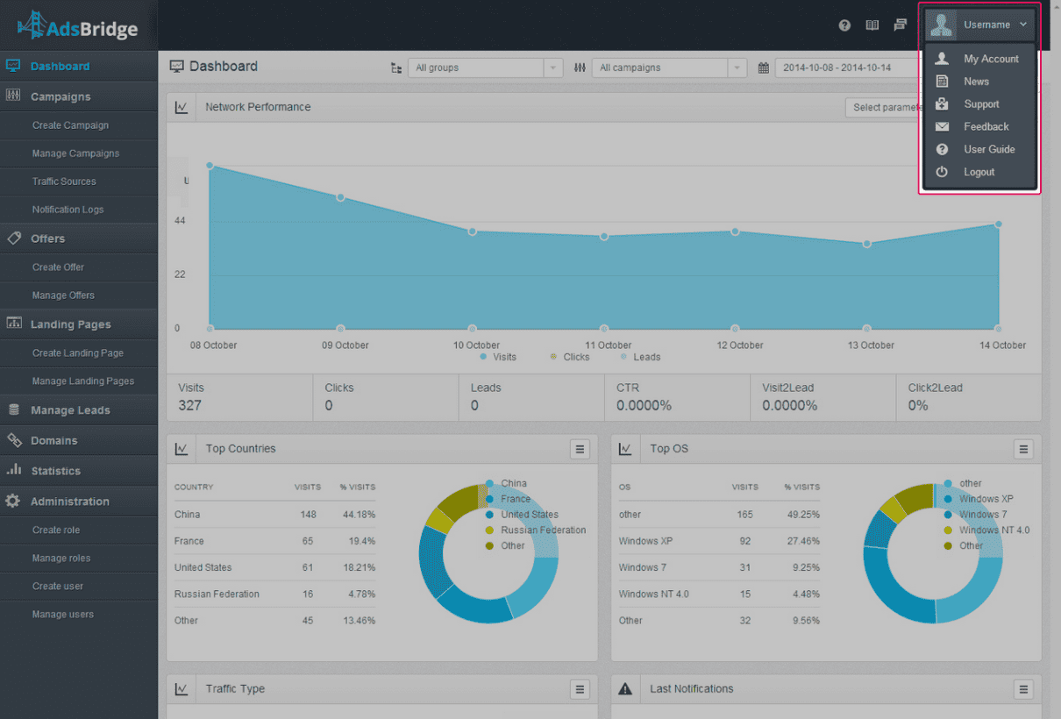Click the chat messages icon in header
Image resolution: width=1061 pixels, height=719 pixels.
tap(900, 25)
